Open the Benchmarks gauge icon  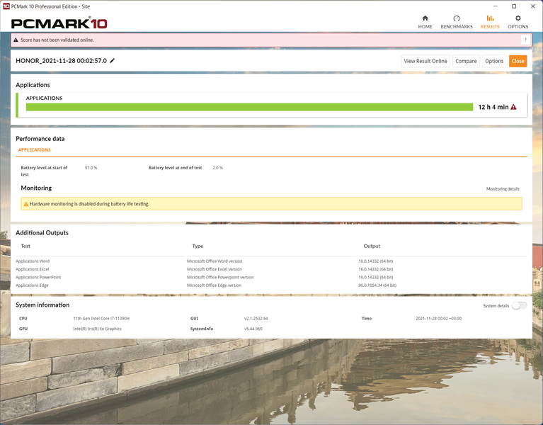coord(457,18)
